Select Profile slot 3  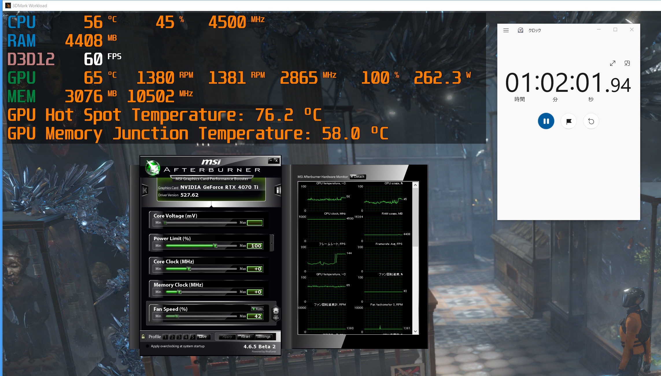coord(179,337)
